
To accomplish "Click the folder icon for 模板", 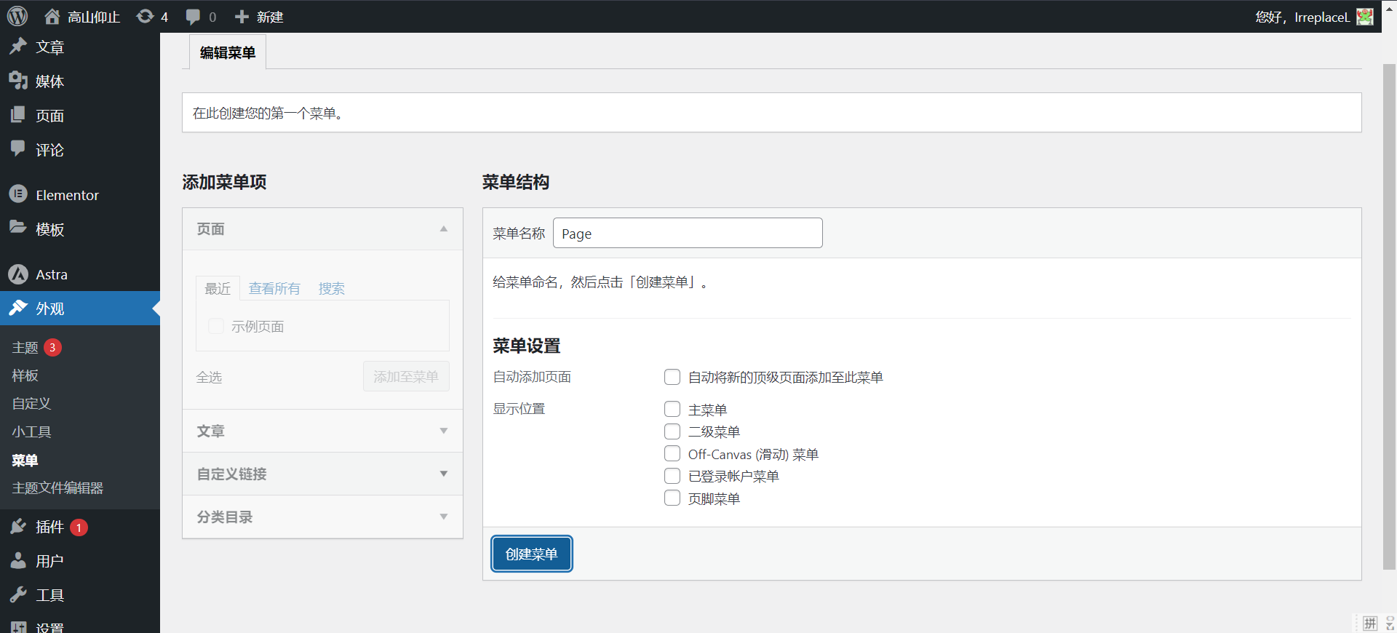I will tap(18, 228).
